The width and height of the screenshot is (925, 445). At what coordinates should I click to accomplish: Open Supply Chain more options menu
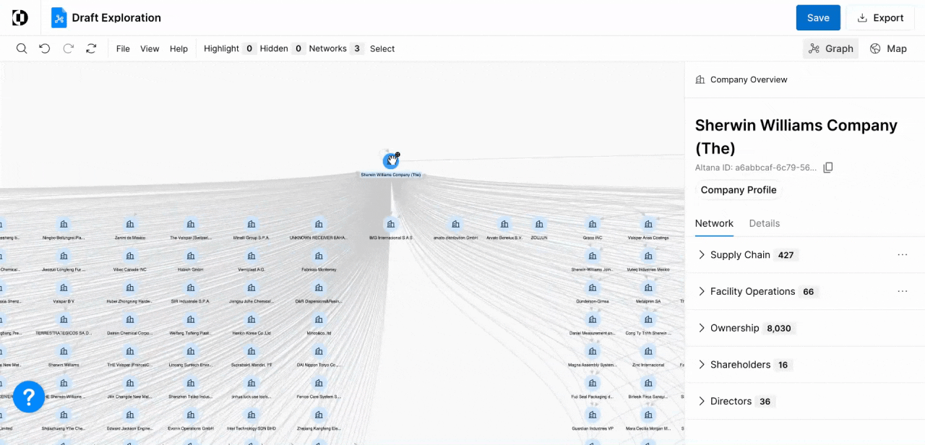click(x=902, y=255)
